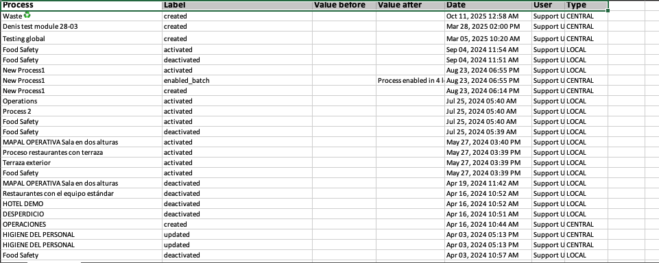Screen dimensions: 659x263
Task: Select the Date header cell
Action: point(488,5)
